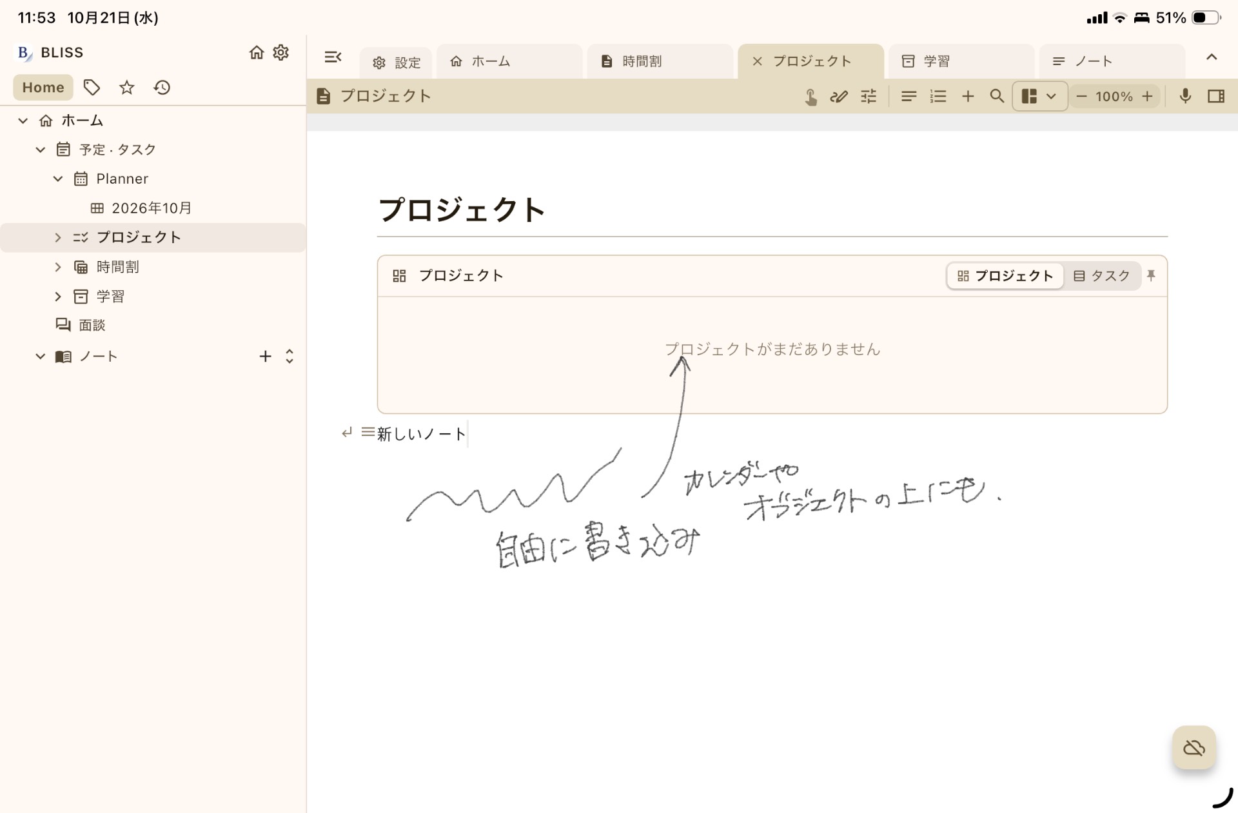Collapse the tab bar chevron up
The width and height of the screenshot is (1238, 813).
(x=1212, y=57)
